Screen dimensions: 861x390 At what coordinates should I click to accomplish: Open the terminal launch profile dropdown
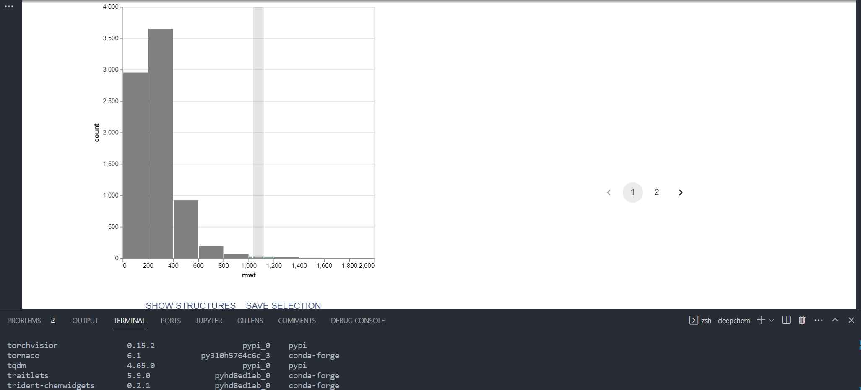(x=771, y=320)
